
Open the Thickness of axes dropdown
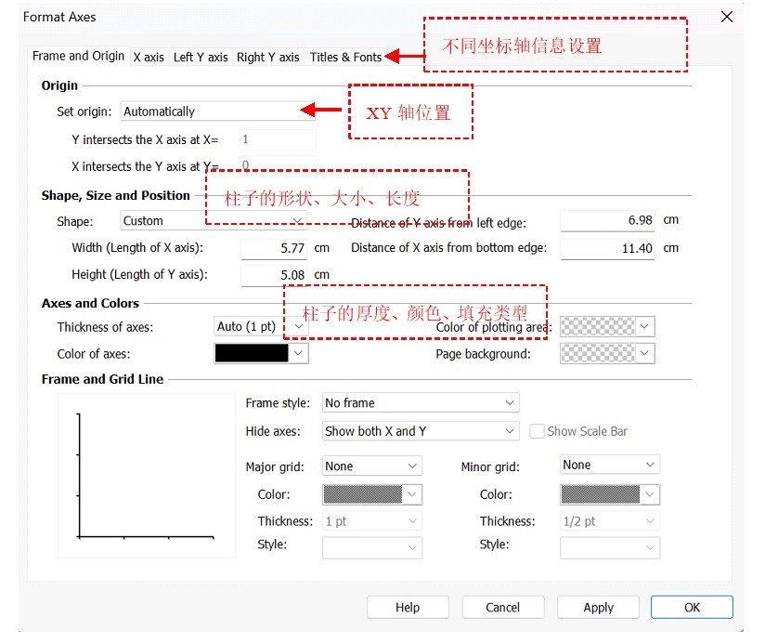(260, 326)
